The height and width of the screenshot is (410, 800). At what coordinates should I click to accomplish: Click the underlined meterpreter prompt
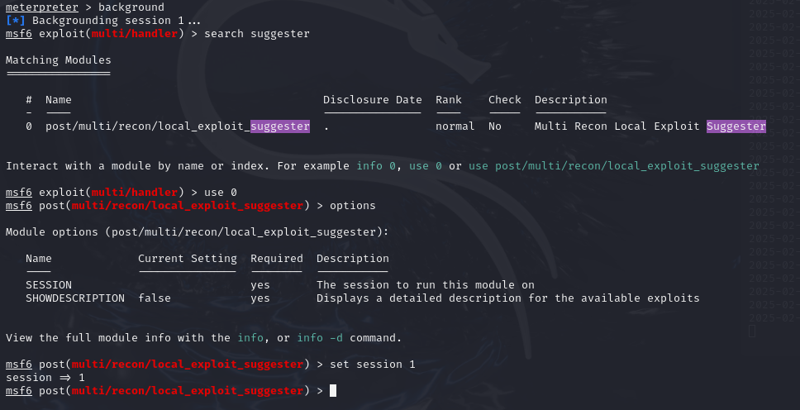42,7
